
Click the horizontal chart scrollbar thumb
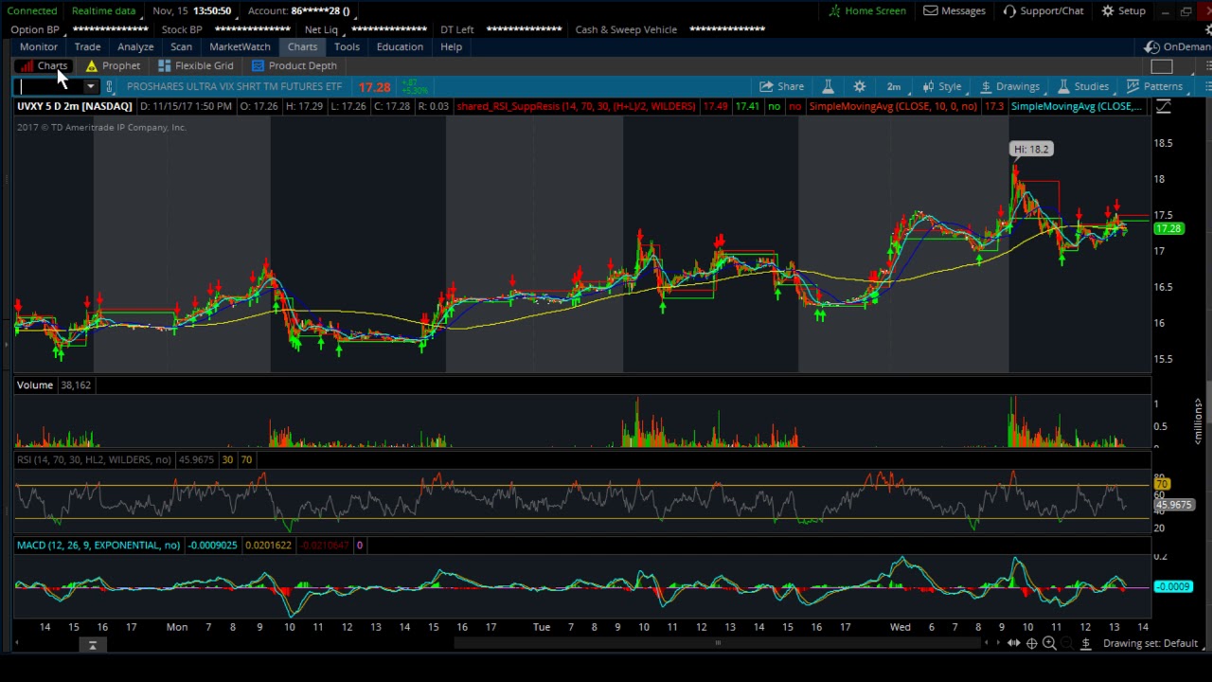pyautogui.click(x=717, y=643)
